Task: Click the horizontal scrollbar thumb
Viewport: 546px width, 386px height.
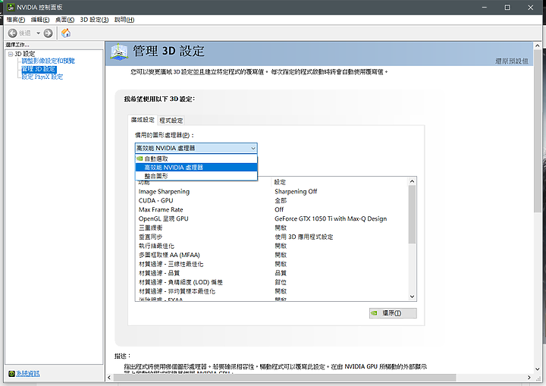Action: point(285,378)
